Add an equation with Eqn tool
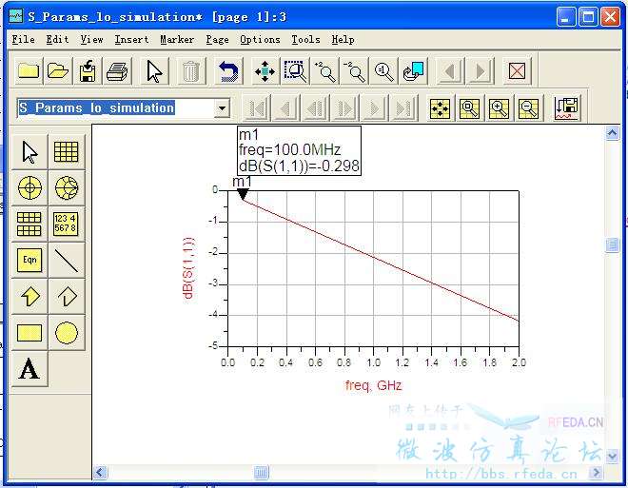The image size is (628, 488). pos(30,259)
